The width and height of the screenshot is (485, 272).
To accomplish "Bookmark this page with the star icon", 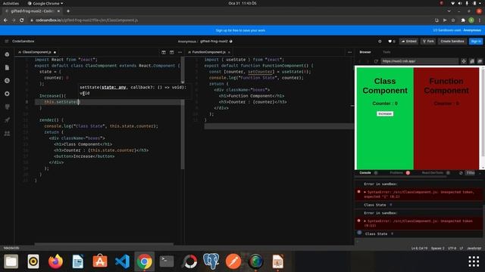I will 453,20.
